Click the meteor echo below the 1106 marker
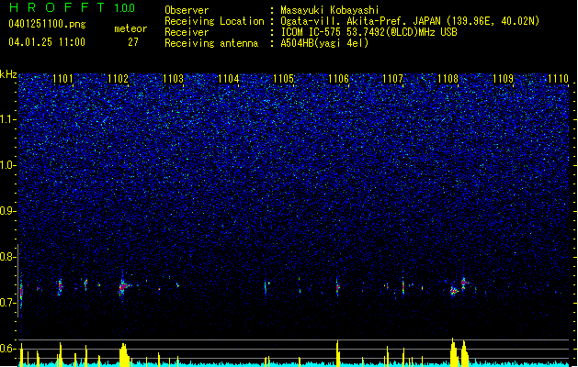The height and width of the screenshot is (367, 578). (337, 287)
